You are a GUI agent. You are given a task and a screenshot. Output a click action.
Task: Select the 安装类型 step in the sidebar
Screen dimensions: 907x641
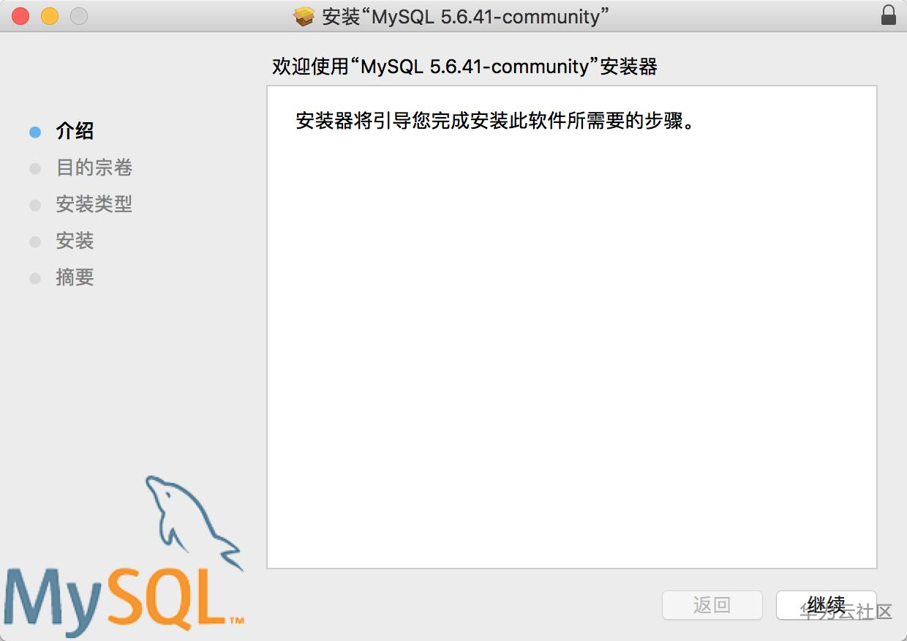(x=94, y=205)
